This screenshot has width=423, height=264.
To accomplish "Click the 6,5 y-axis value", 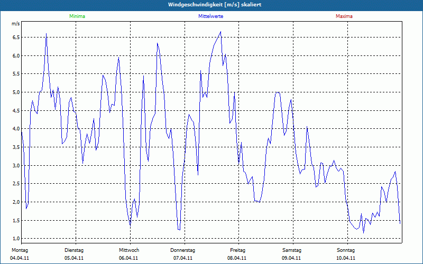I will pyautogui.click(x=16, y=37).
